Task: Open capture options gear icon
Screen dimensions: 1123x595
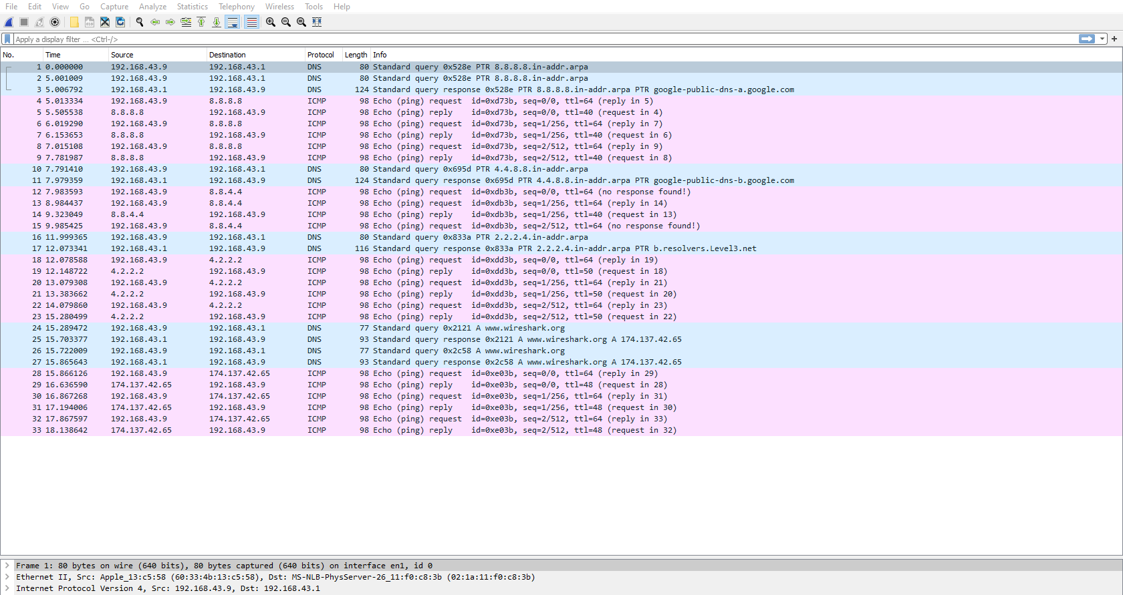Action: [55, 22]
